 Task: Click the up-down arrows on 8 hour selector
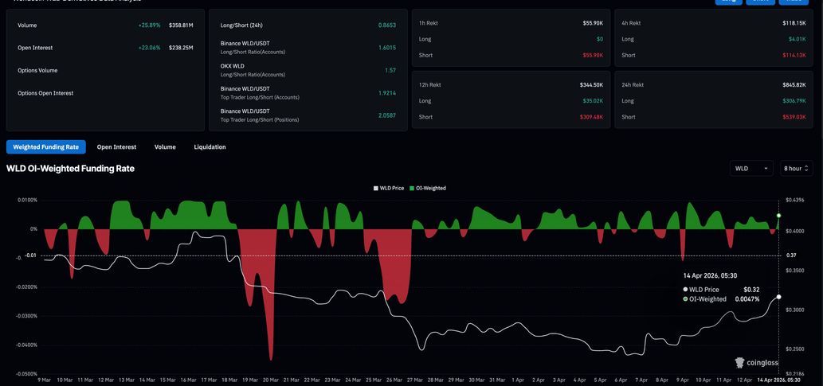pyautogui.click(x=806, y=169)
